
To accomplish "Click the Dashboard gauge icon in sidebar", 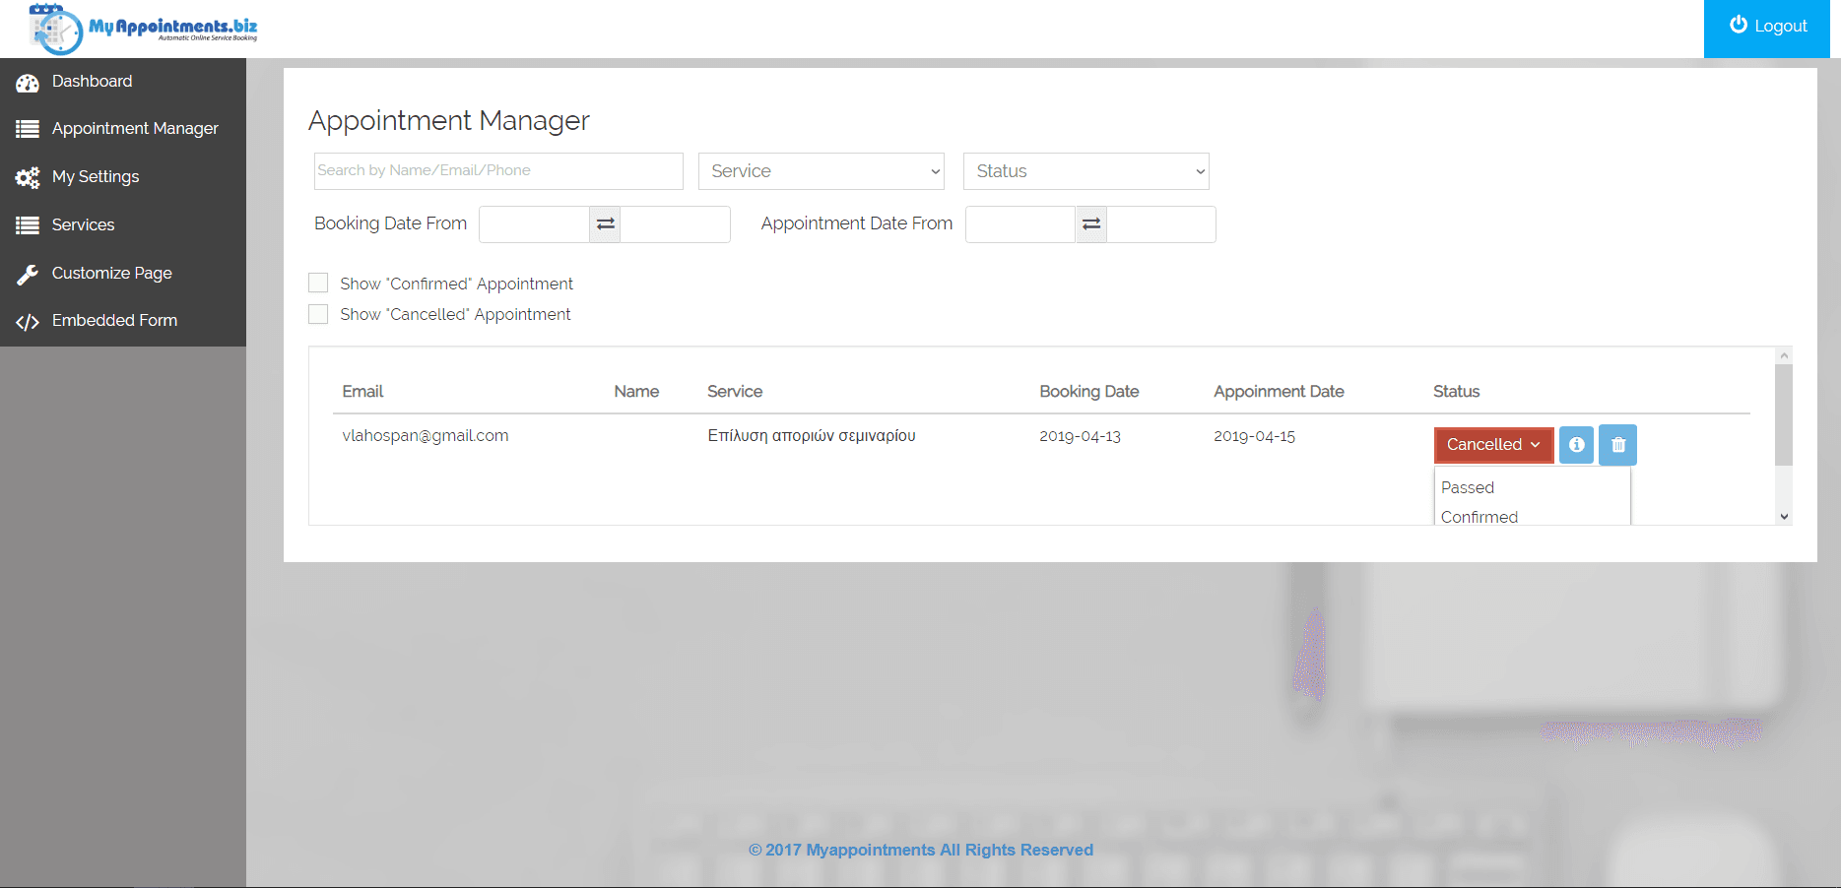I will (x=28, y=83).
